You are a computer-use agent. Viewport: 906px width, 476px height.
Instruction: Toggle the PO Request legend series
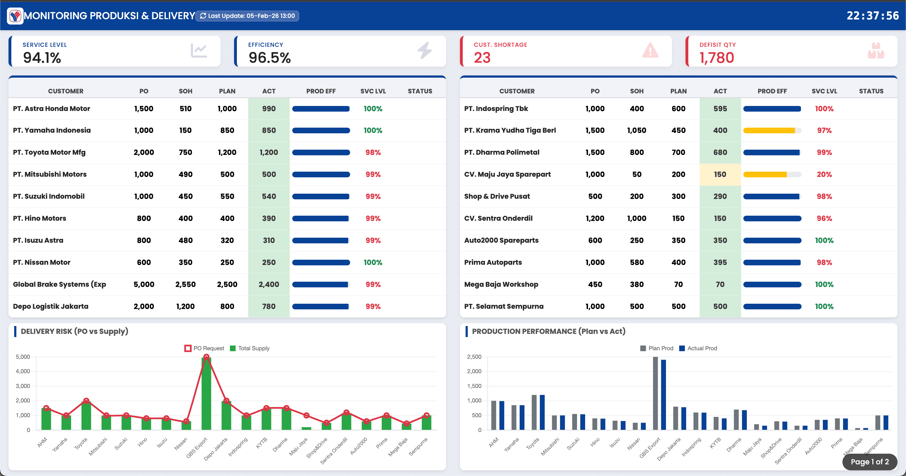pyautogui.click(x=204, y=348)
